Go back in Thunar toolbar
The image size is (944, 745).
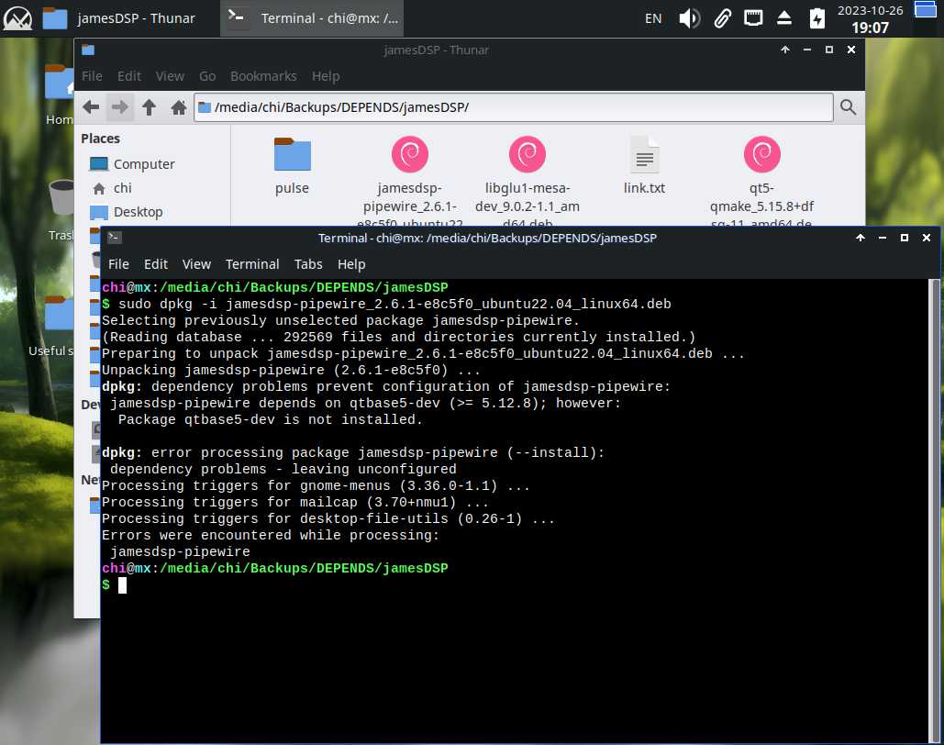click(x=91, y=107)
